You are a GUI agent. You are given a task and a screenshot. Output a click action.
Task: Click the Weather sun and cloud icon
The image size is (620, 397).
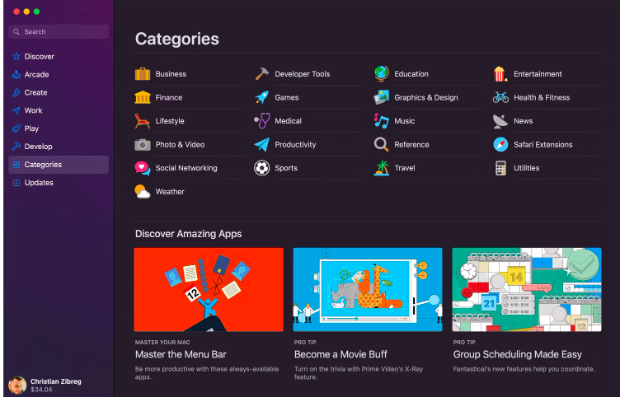tap(143, 192)
